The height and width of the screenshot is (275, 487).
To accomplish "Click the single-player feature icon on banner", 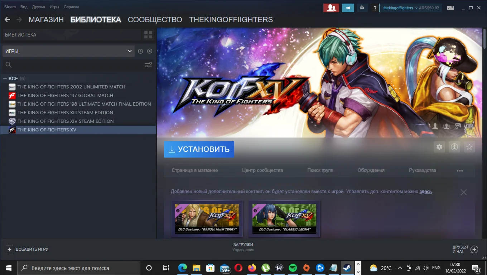I will coord(435,126).
